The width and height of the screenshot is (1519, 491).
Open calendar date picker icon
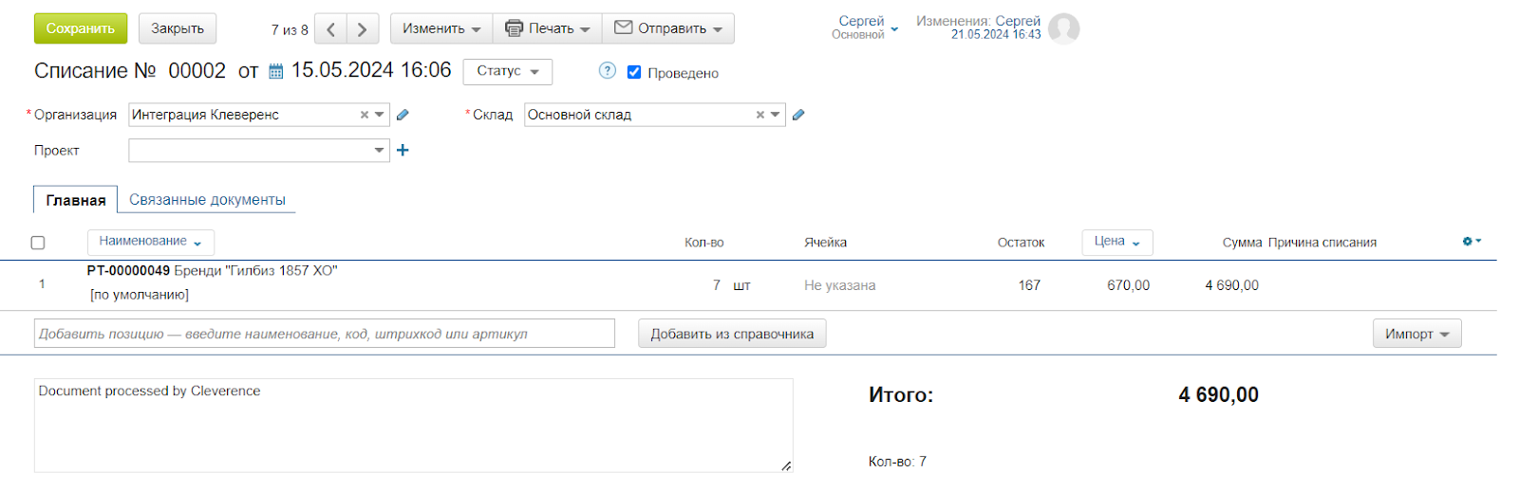tap(276, 71)
